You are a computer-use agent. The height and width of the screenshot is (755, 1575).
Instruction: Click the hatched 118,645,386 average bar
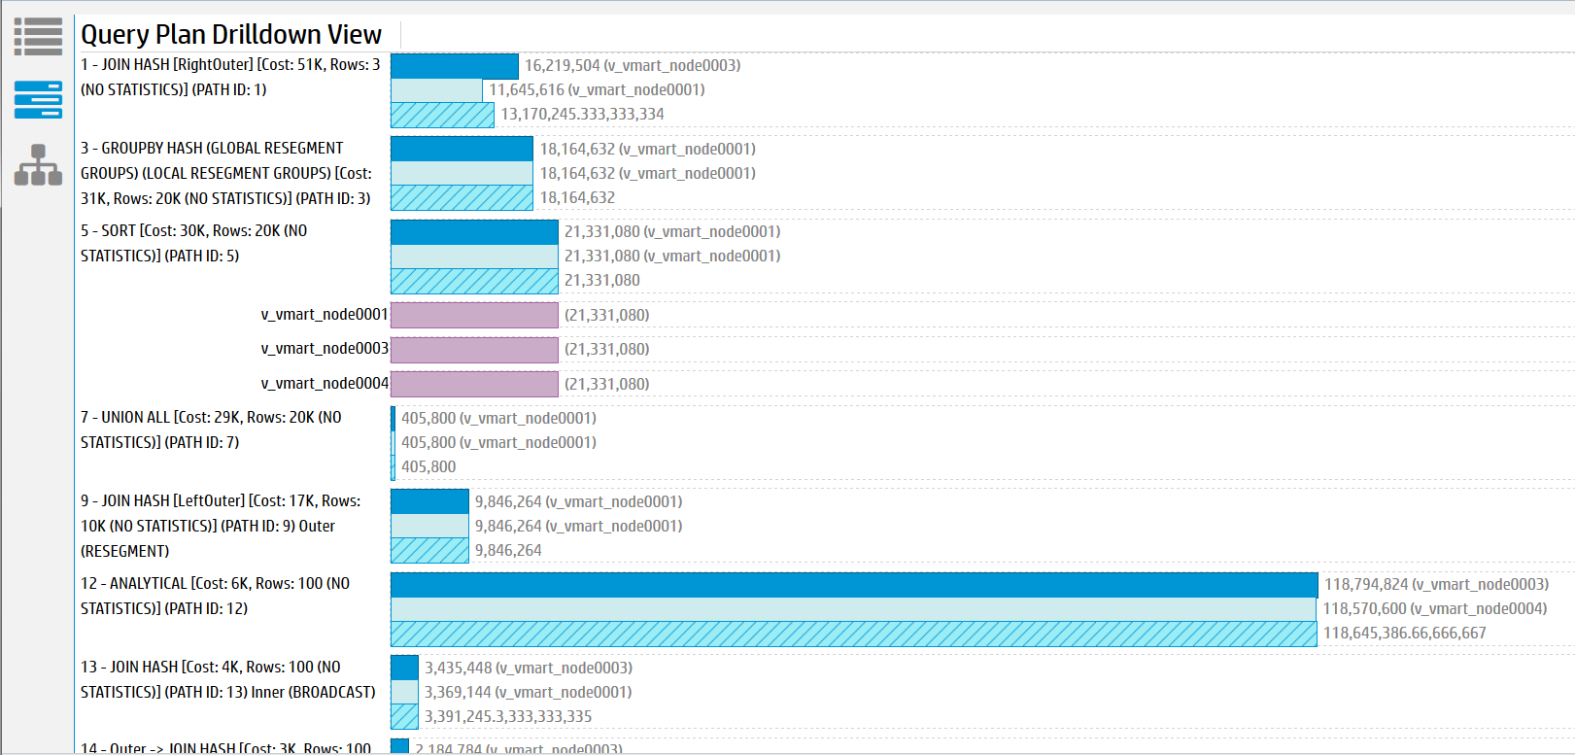pyautogui.click(x=853, y=634)
